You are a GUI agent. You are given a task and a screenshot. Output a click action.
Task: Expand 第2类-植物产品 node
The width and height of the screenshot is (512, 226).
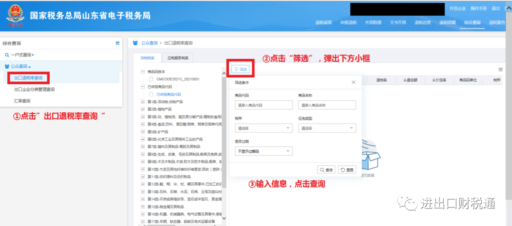142,109
